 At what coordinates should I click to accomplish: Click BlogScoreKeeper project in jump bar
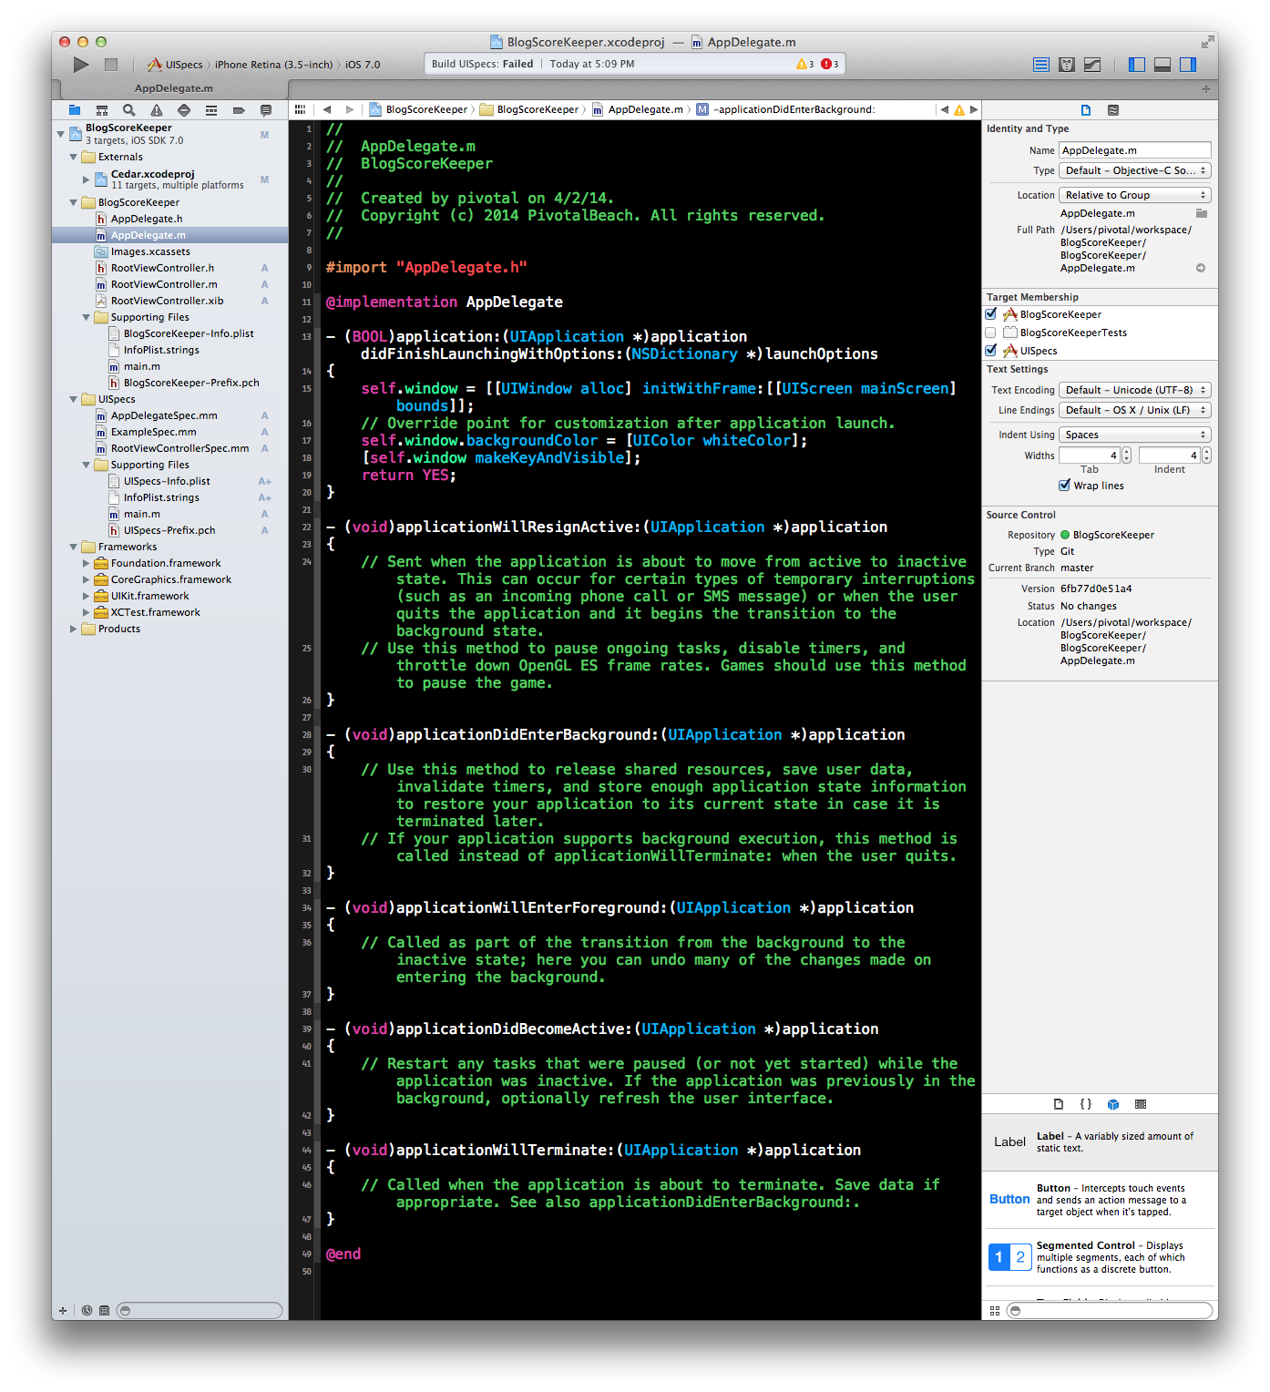418,109
